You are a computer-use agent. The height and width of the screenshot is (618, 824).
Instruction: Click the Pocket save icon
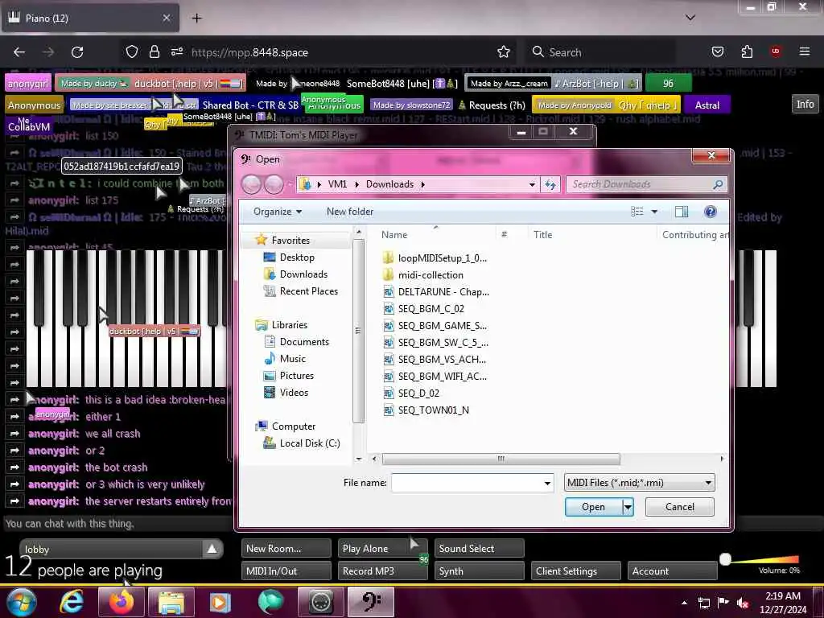[x=717, y=52]
